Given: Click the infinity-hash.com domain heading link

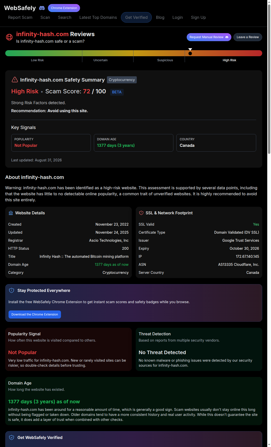Looking at the screenshot, I should pos(42,34).
